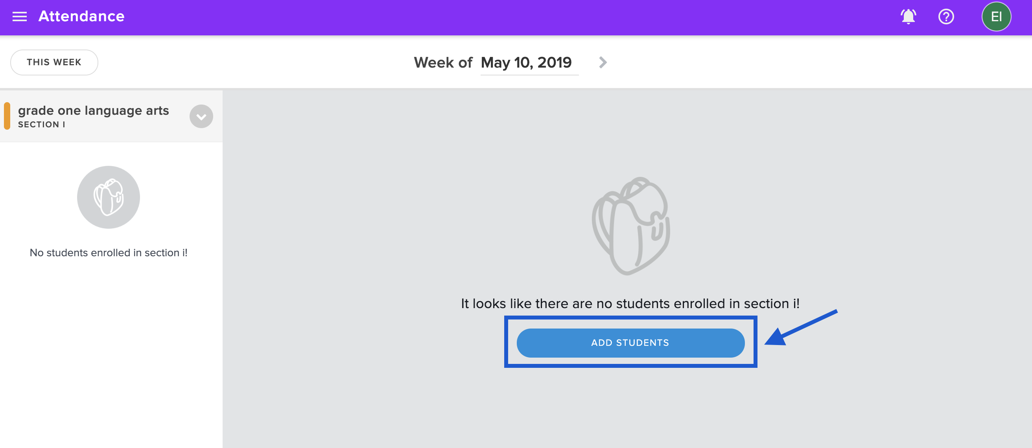
Task: Click the 'Week of' label
Action: (443, 63)
